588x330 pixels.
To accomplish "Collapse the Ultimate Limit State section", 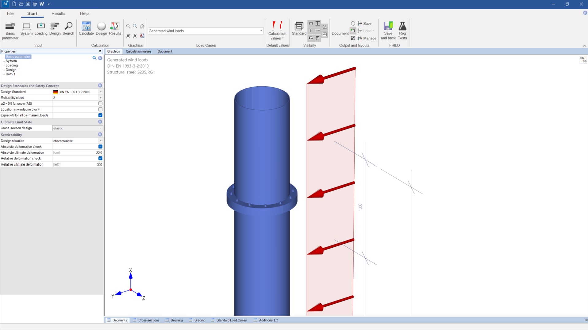I will (100, 122).
